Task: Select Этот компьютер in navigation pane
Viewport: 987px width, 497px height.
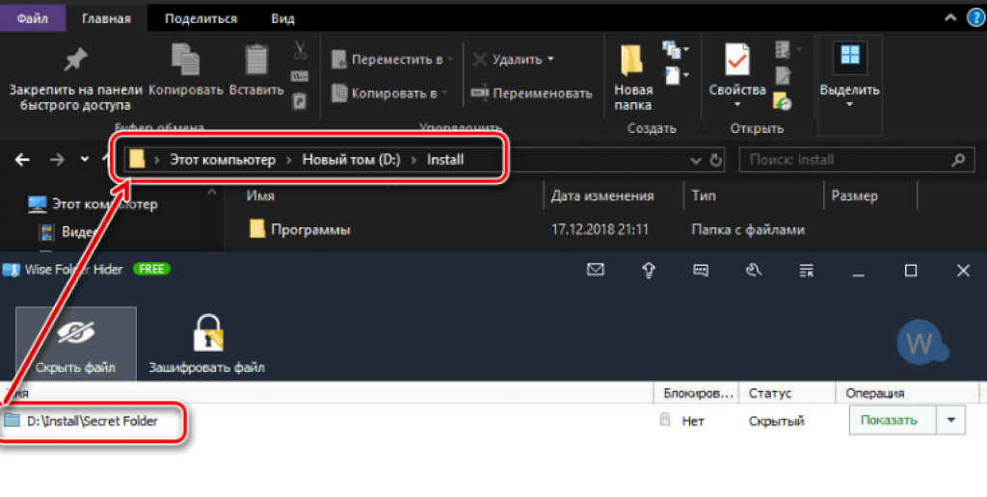Action: 93,204
